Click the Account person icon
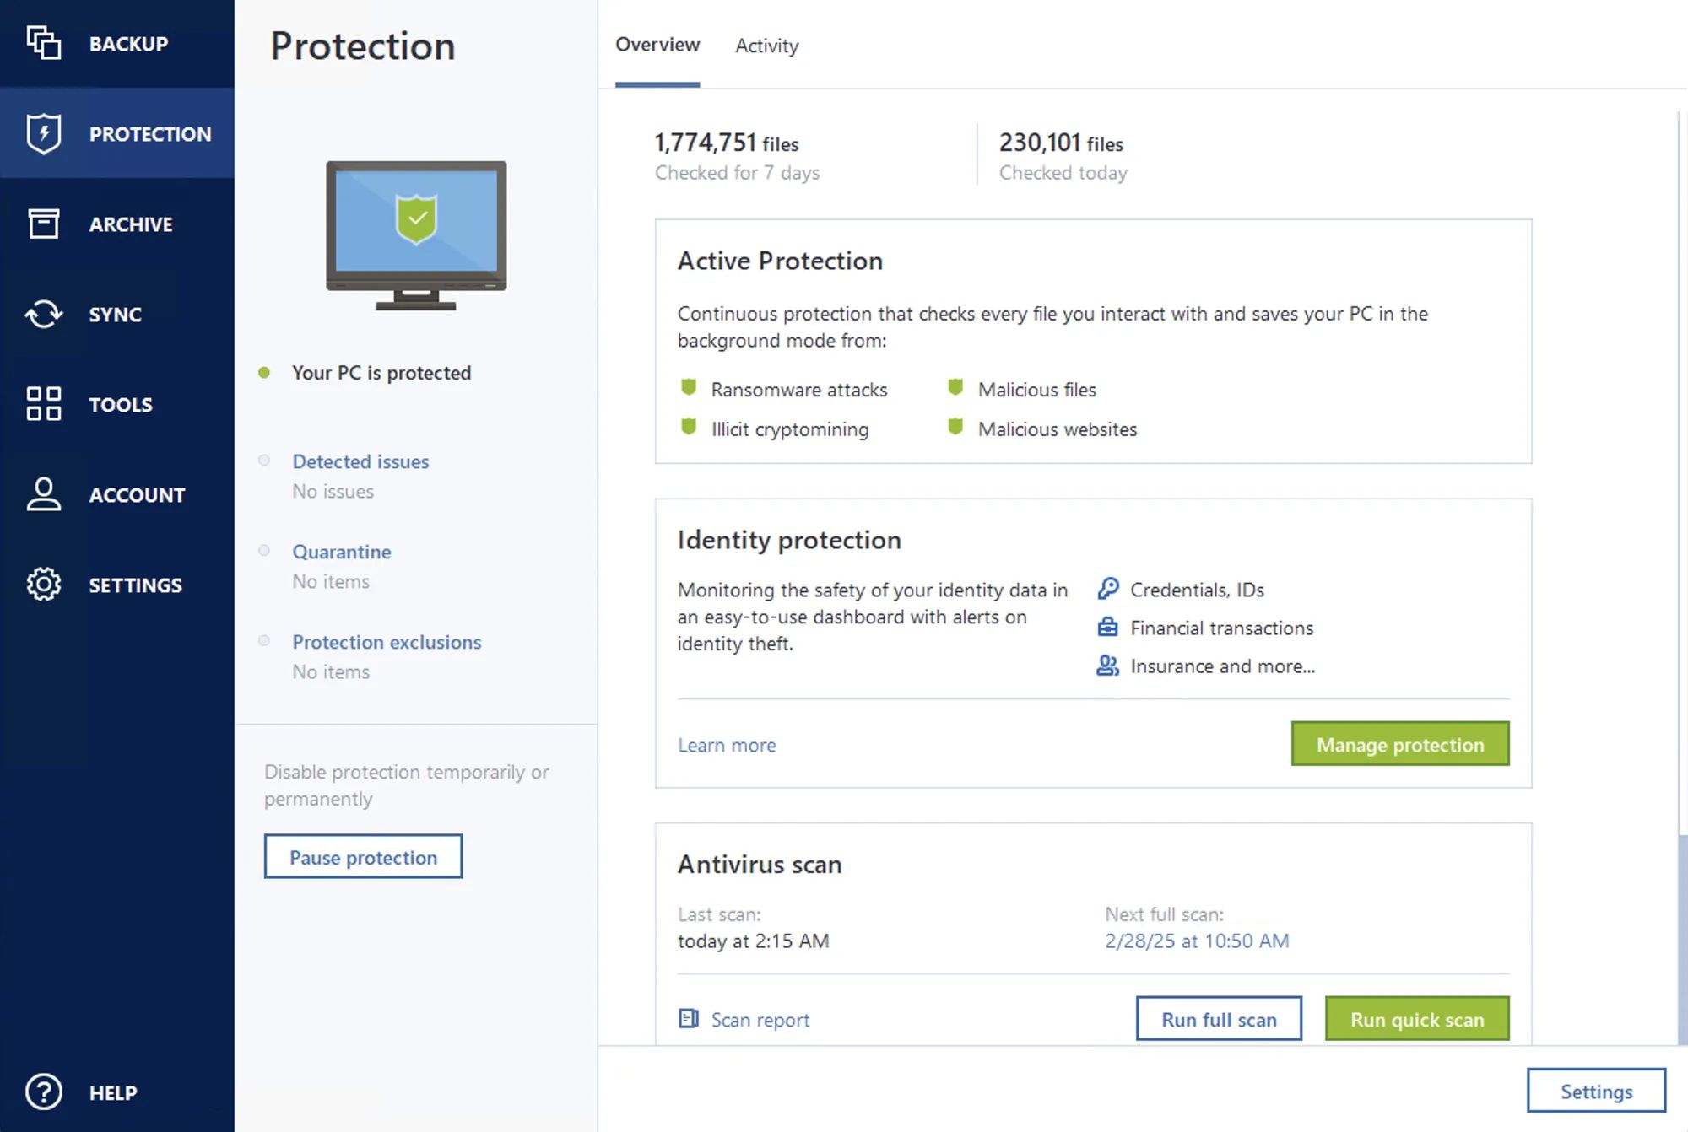Image resolution: width=1688 pixels, height=1132 pixels. (43, 494)
